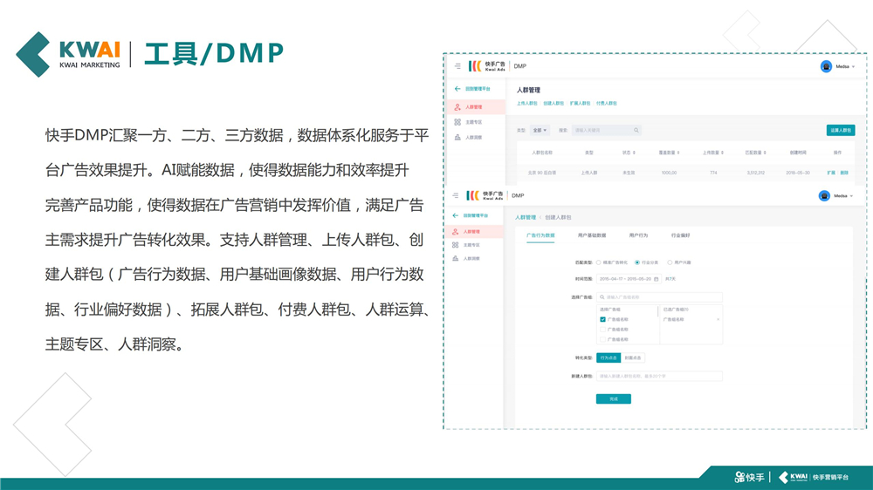Click 人群管理 person icon in upper sidebar

tap(457, 106)
